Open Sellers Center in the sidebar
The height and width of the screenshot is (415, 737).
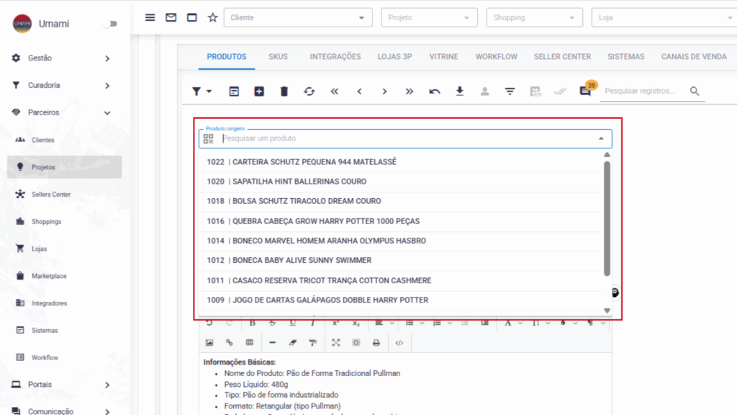(50, 195)
